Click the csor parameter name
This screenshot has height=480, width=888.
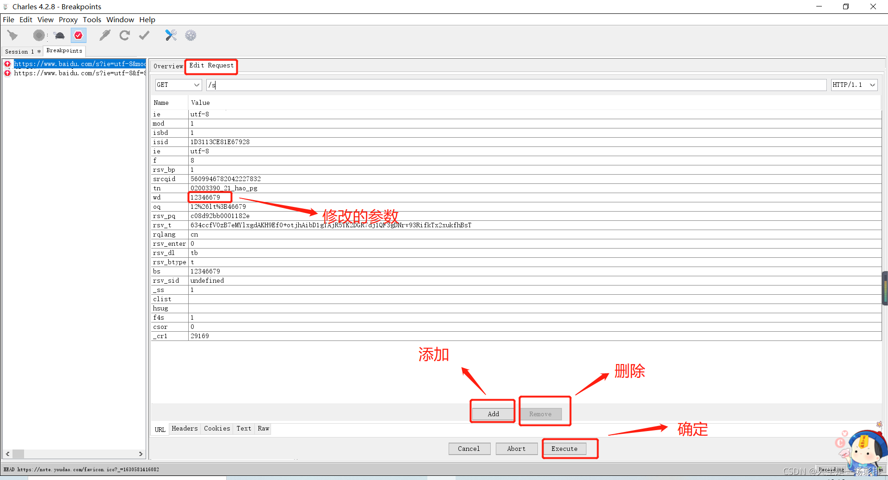[160, 327]
